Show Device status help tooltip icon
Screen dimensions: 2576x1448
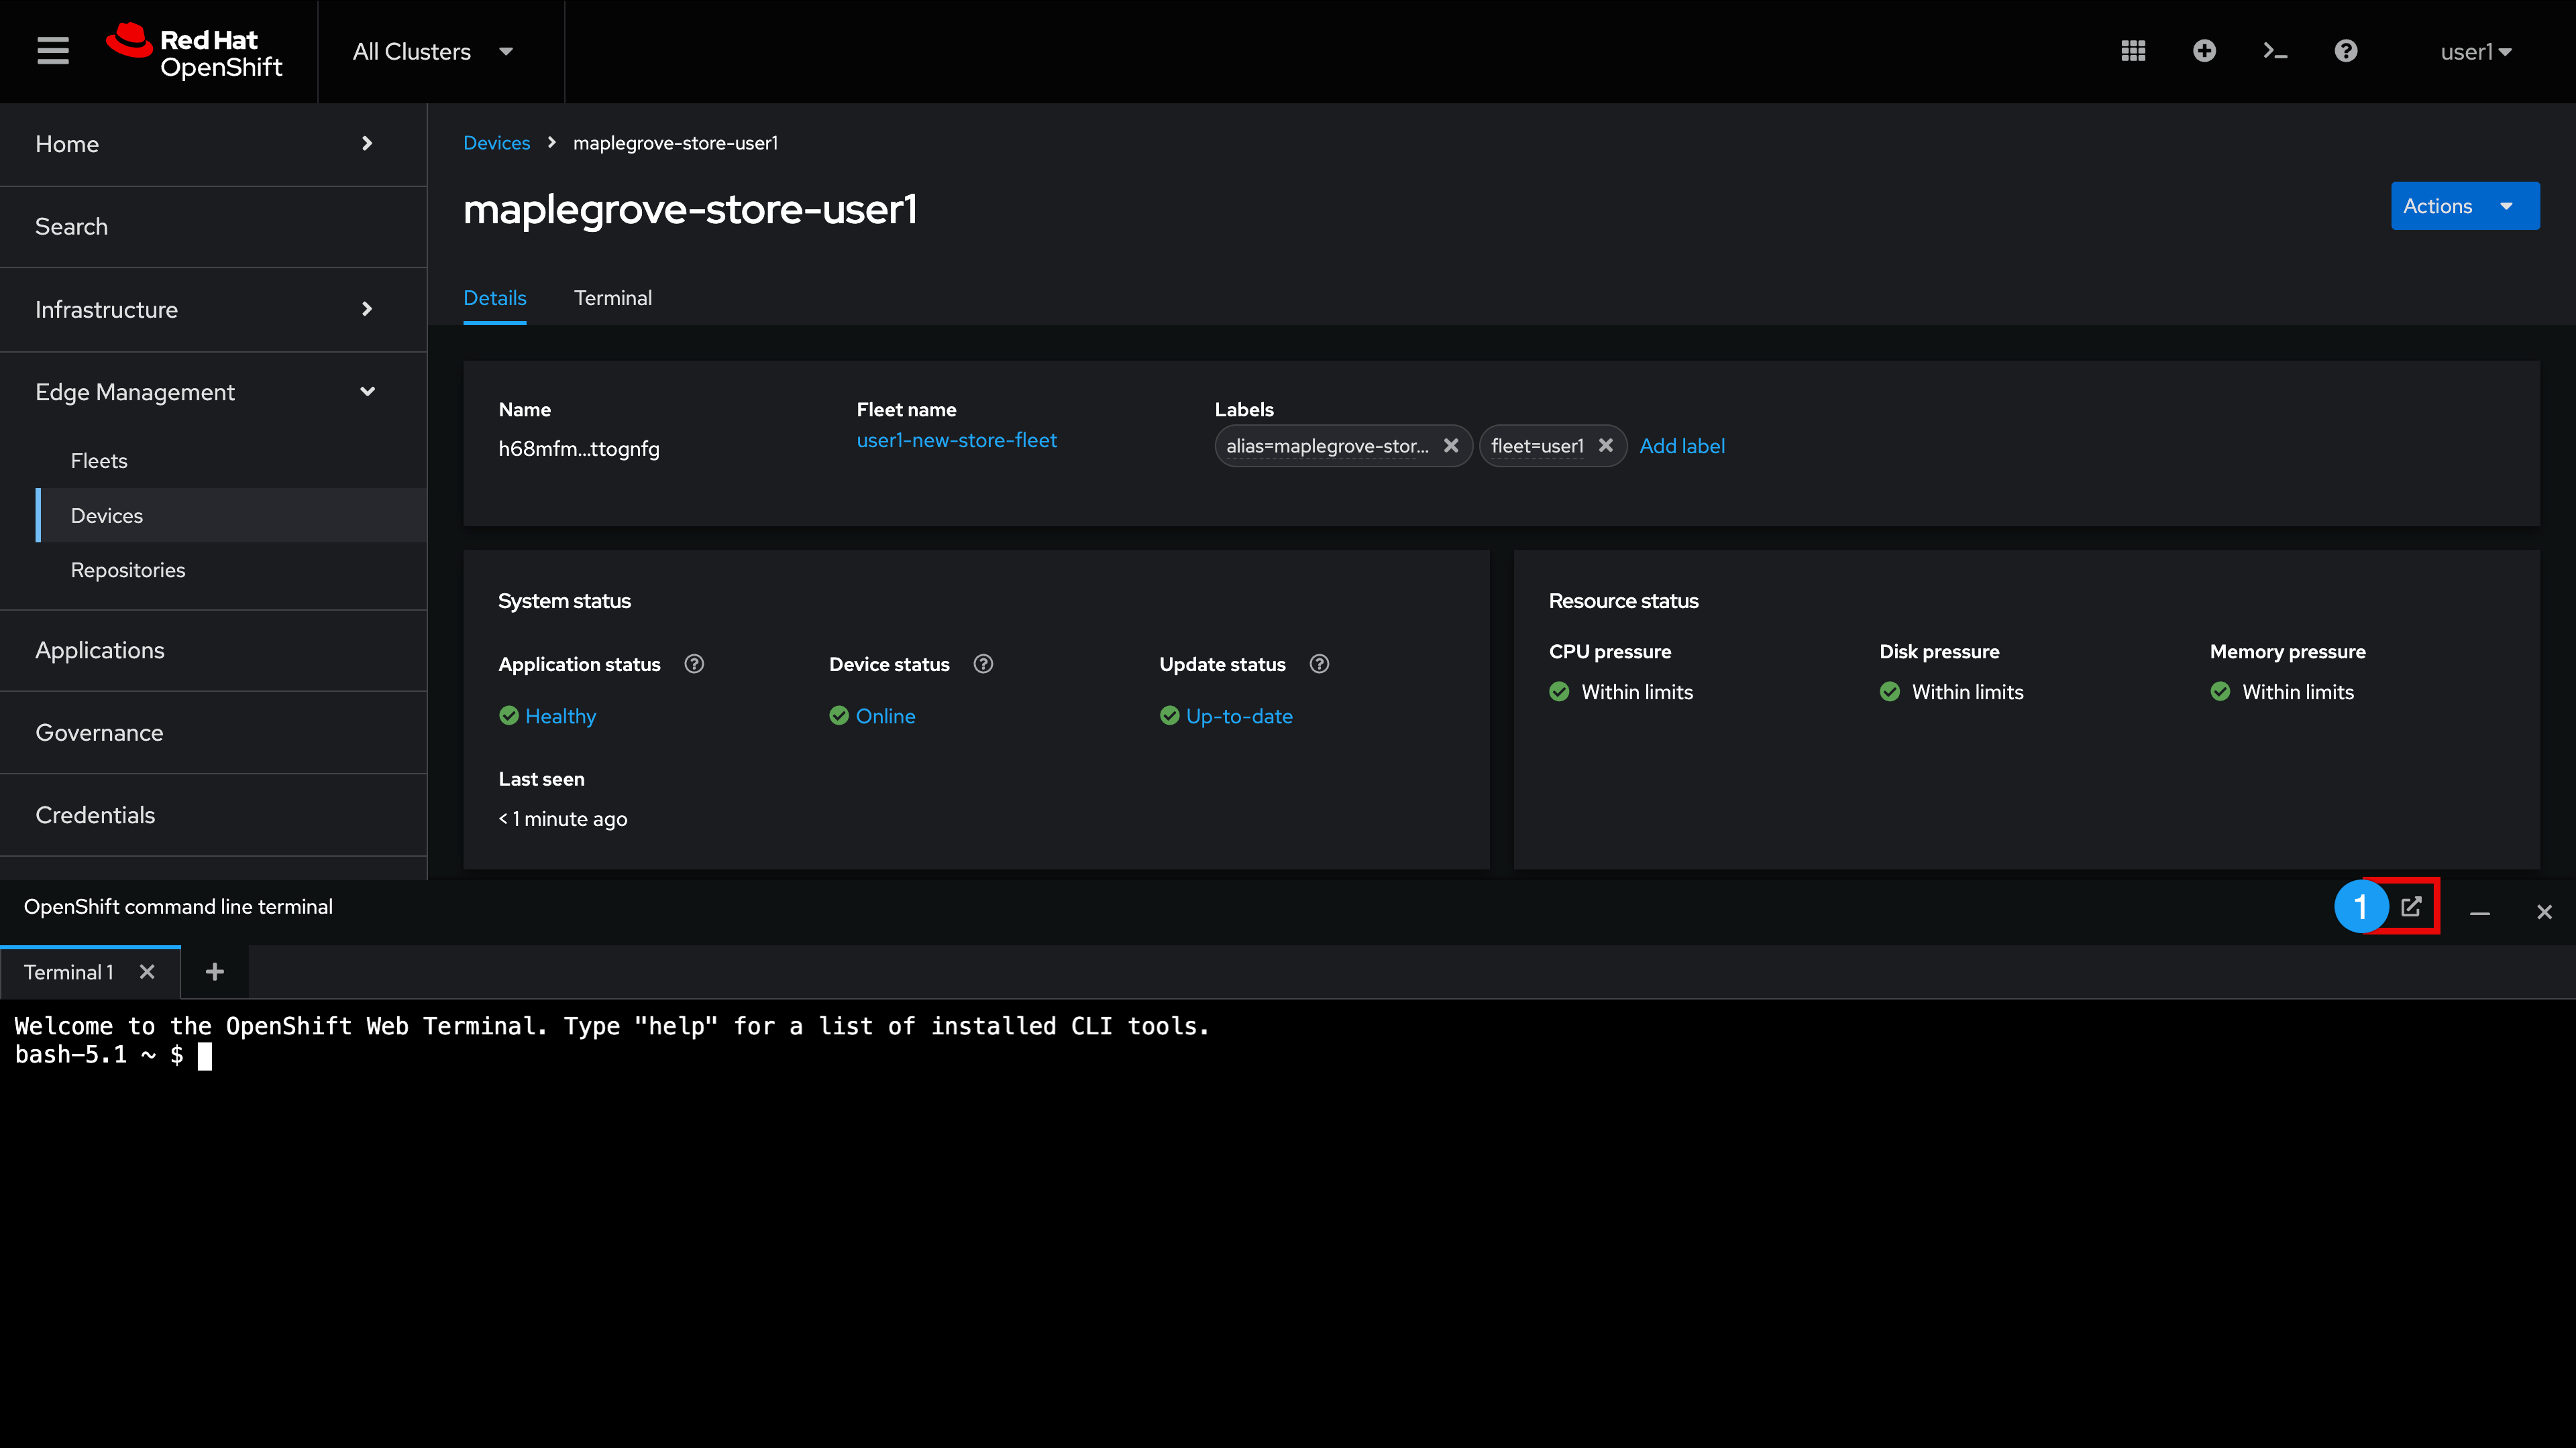click(x=983, y=664)
